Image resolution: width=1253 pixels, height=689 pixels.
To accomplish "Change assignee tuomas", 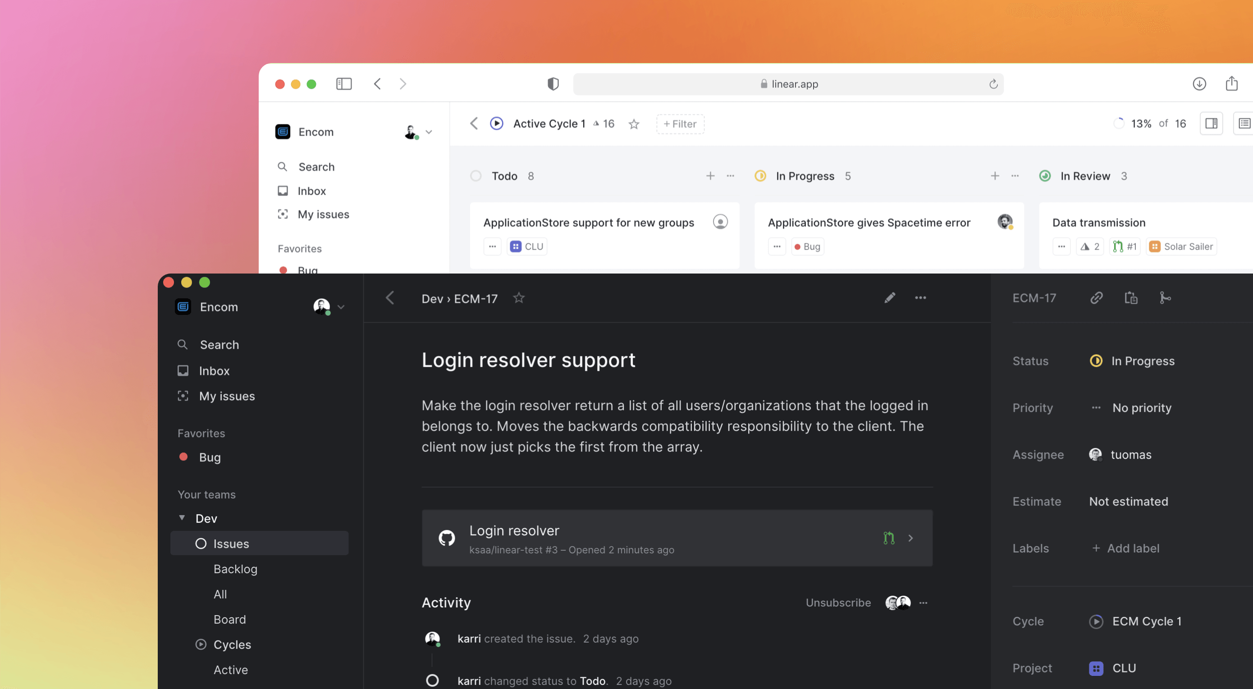I will [x=1120, y=455].
